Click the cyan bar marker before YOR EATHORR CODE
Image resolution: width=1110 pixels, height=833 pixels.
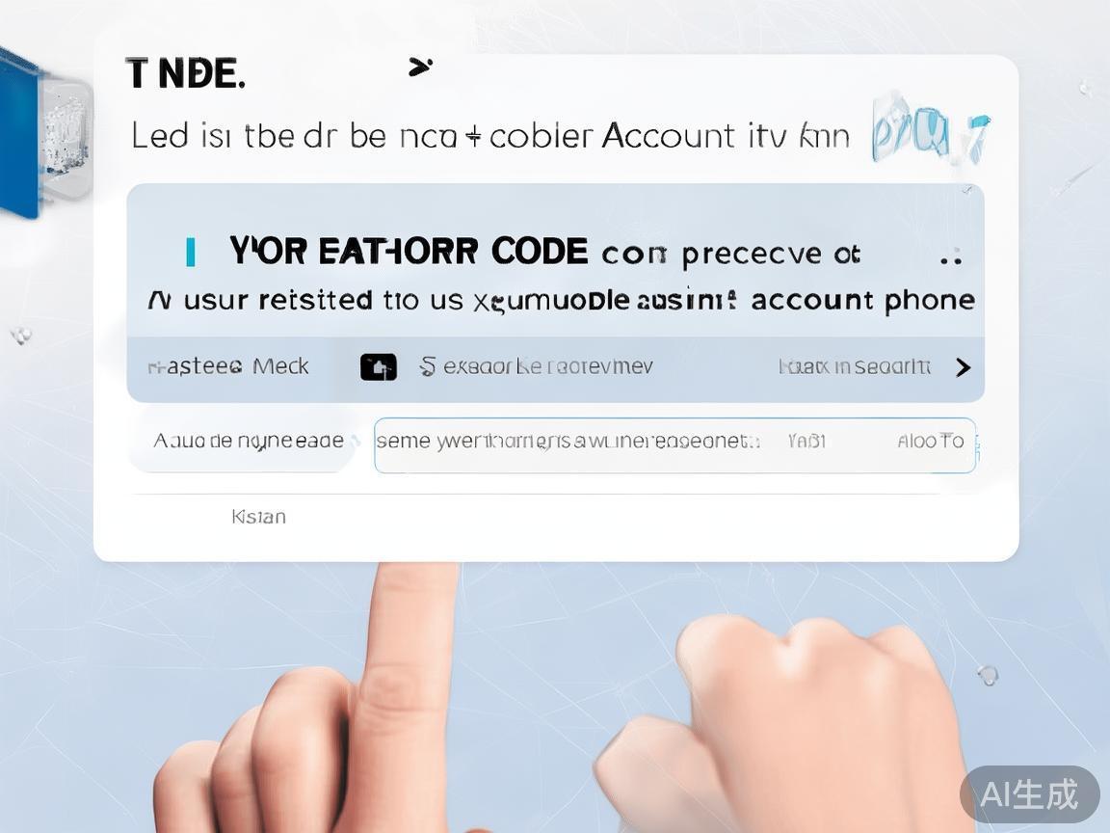pos(191,253)
